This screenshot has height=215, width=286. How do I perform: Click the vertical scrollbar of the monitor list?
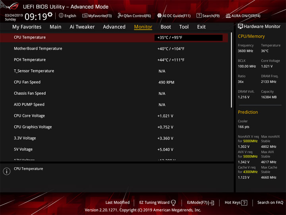pos(231,70)
